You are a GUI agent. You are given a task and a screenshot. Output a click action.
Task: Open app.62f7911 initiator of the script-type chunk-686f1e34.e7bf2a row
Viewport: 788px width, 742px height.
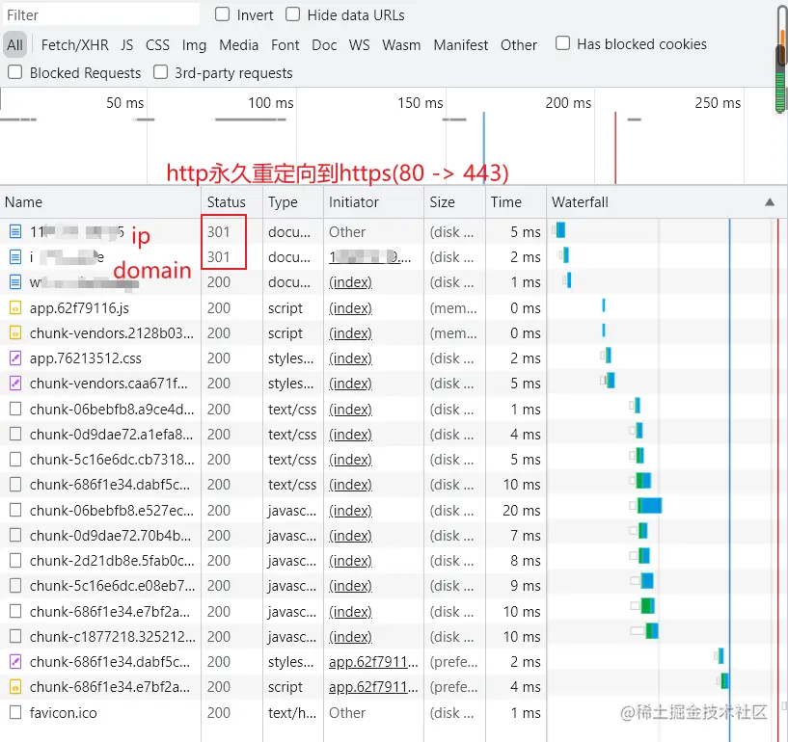pos(373,687)
